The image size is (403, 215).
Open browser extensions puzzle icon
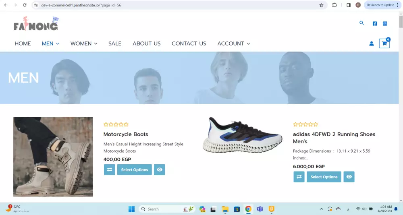pos(334,5)
